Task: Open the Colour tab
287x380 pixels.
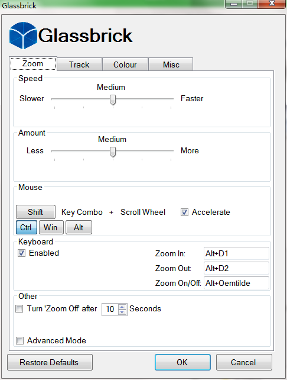Action: (x=125, y=65)
